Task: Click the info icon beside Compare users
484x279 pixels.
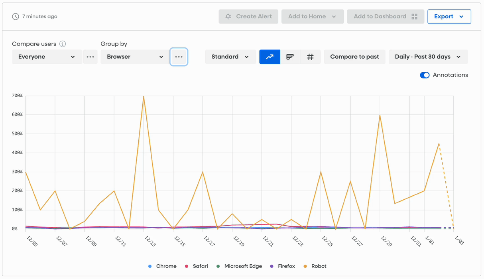Action: [63, 44]
